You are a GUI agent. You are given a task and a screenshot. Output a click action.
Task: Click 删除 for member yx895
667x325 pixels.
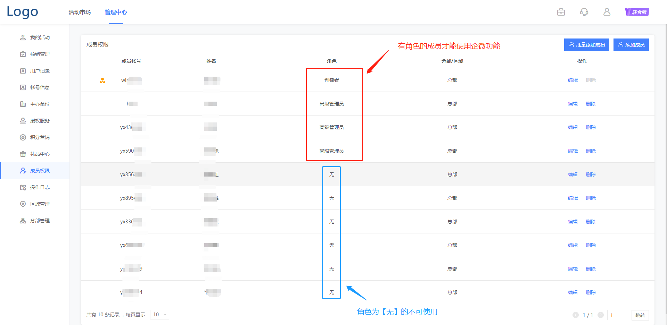[x=591, y=198]
